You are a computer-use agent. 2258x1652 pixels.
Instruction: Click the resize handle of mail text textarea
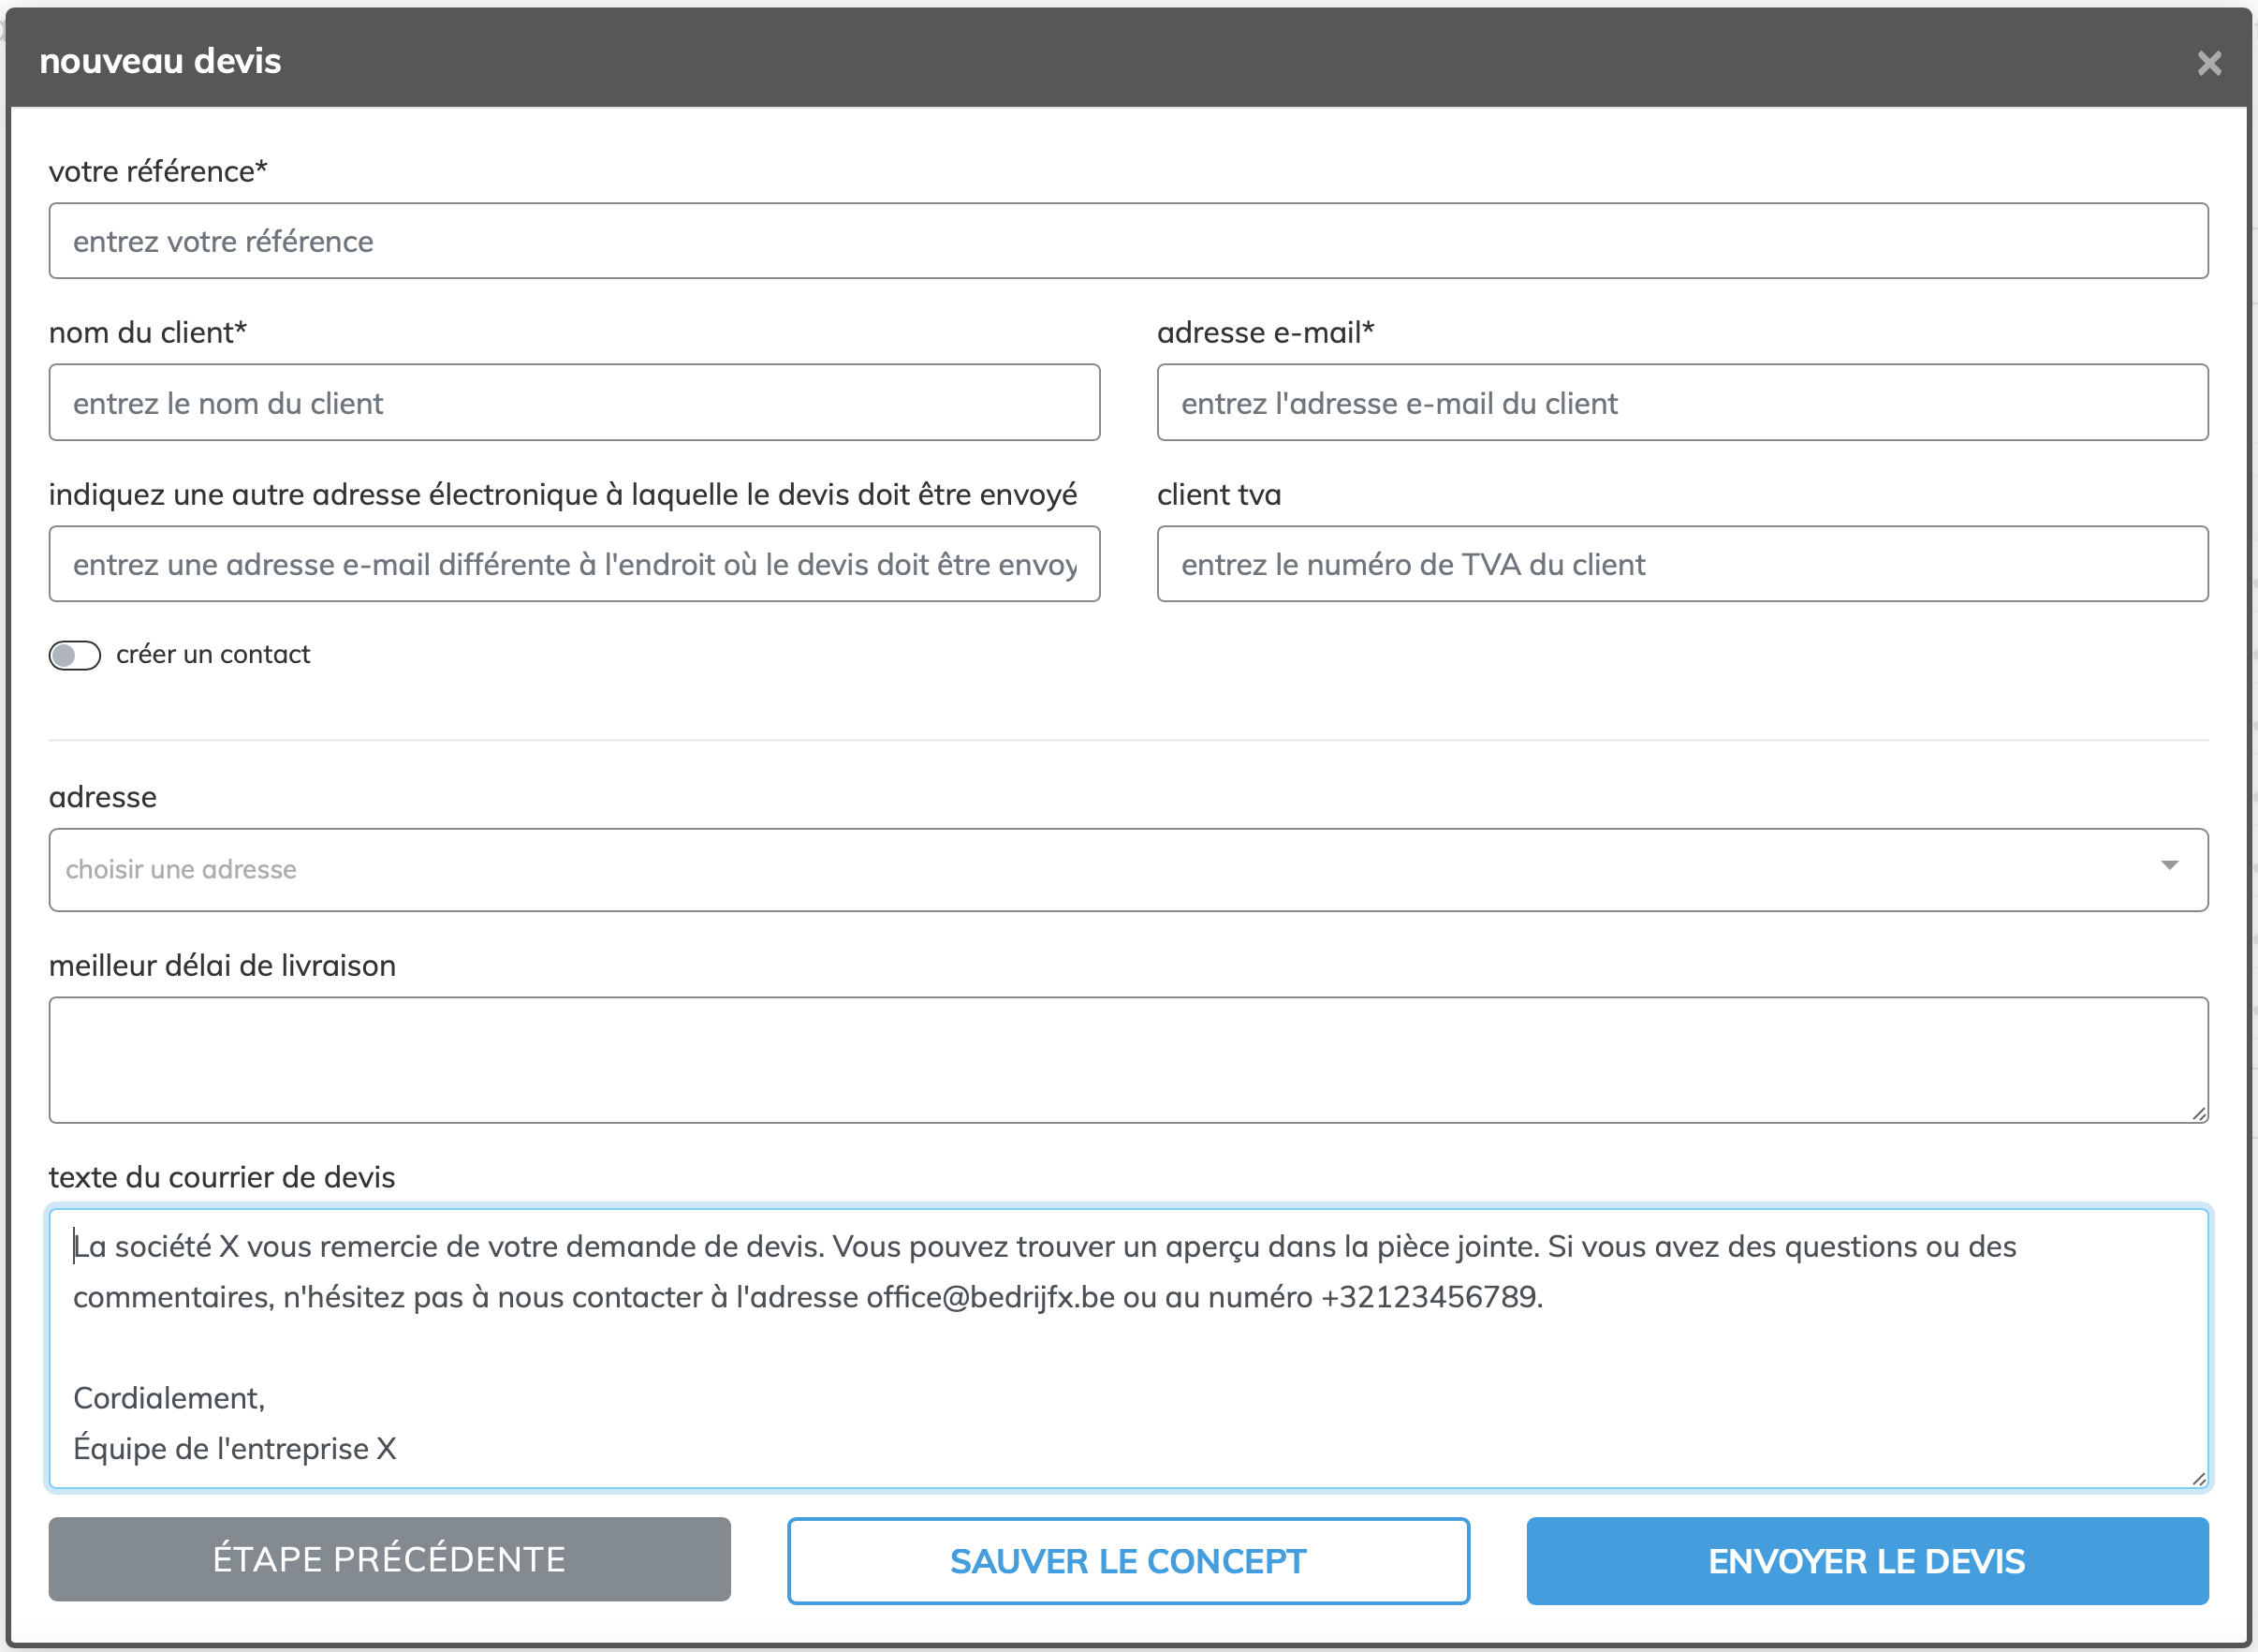click(x=2199, y=1479)
